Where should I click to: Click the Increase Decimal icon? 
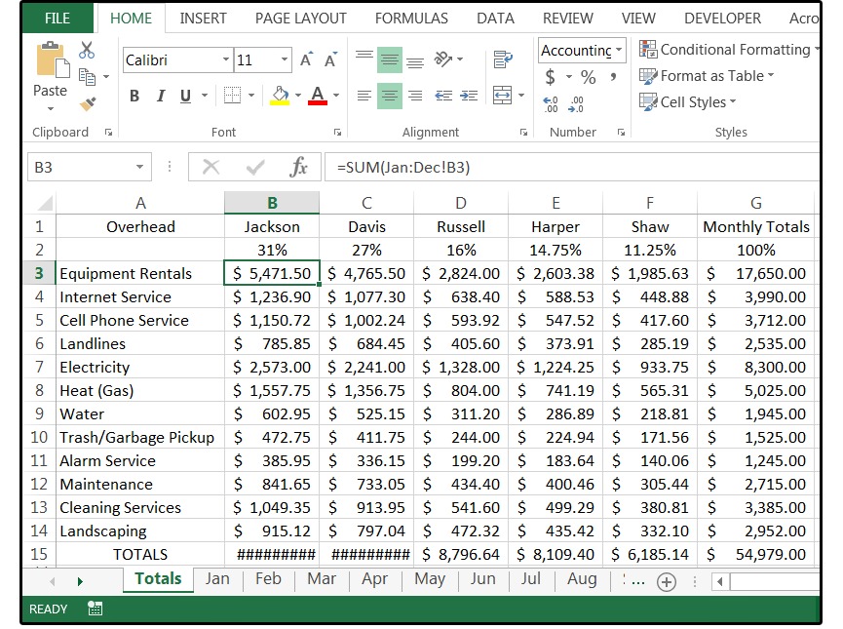(550, 103)
